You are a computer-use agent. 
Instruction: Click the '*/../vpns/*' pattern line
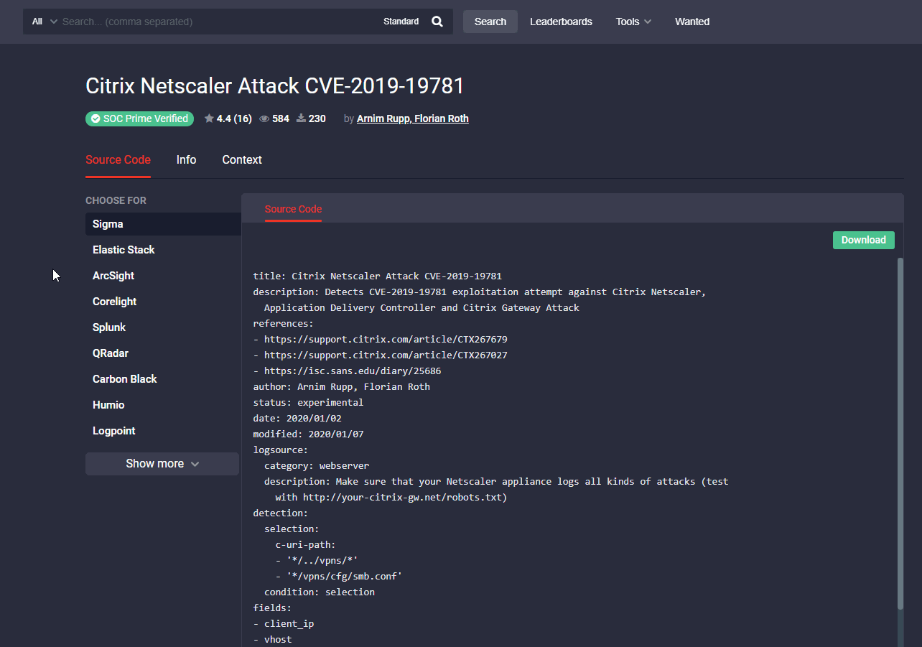(x=317, y=560)
